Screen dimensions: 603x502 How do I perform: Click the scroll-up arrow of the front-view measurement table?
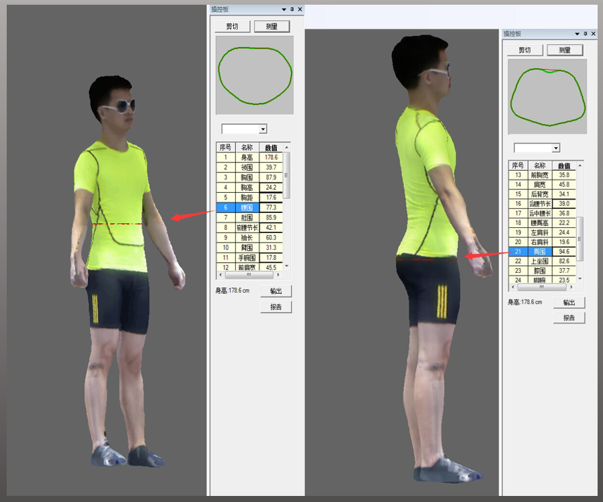(287, 147)
